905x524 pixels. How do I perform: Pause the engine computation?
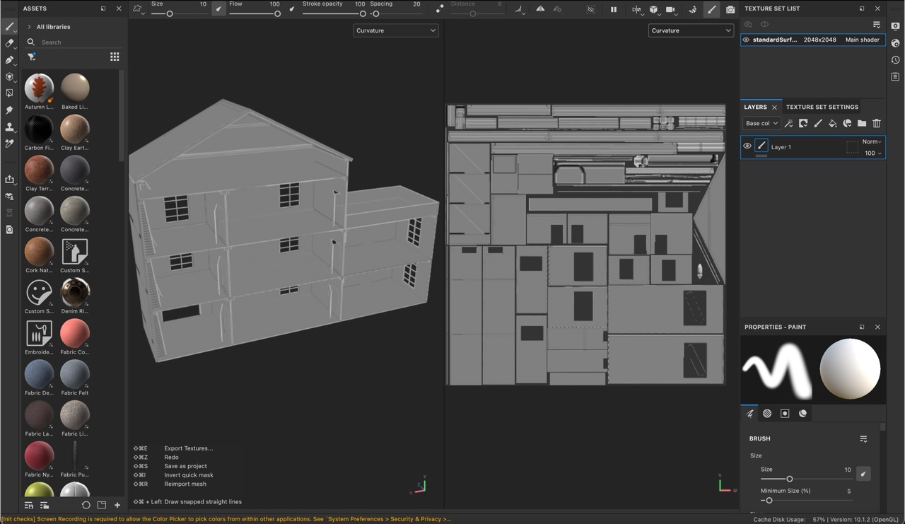pos(614,10)
